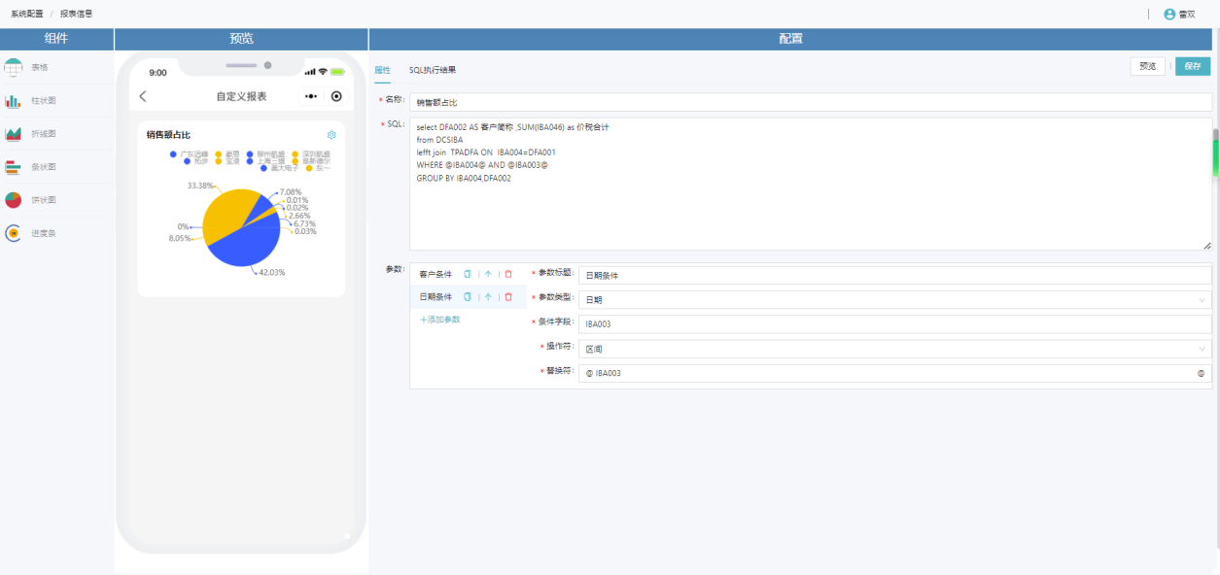Click the 自定义报表 page title in preview
Image resolution: width=1220 pixels, height=575 pixels.
[241, 96]
